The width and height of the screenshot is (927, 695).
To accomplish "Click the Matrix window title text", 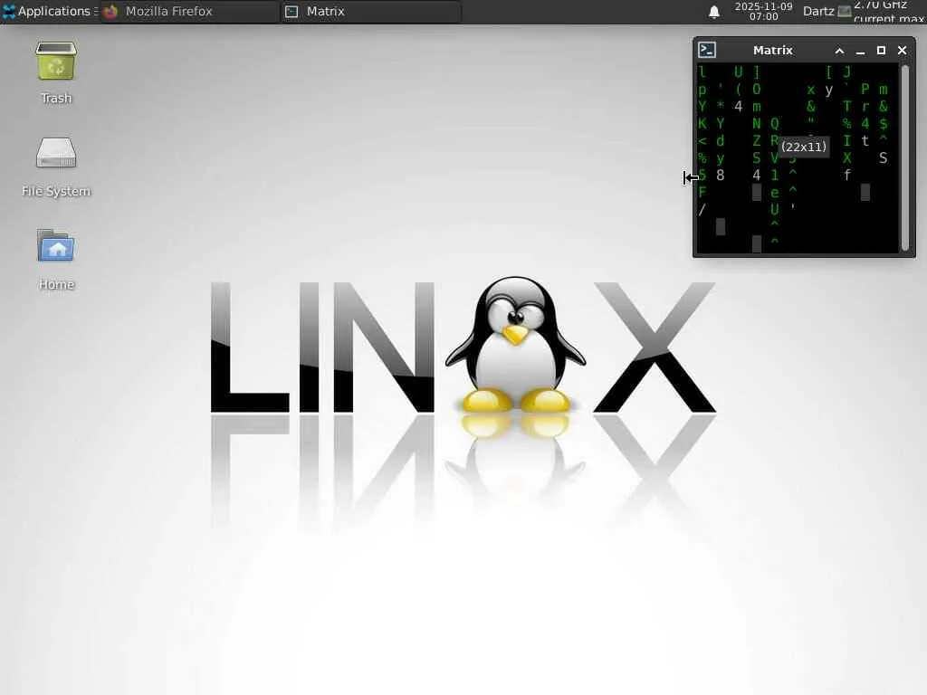I will pos(773,51).
